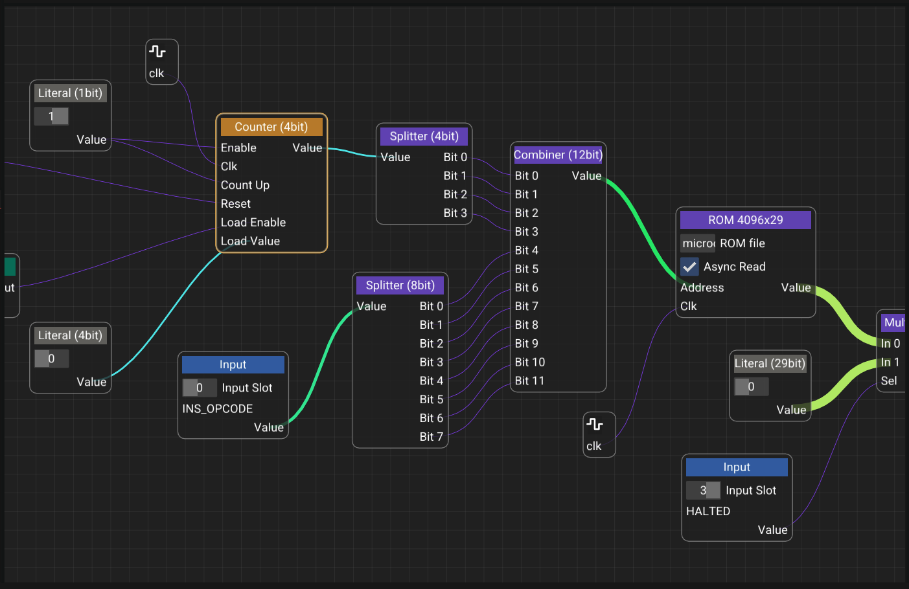This screenshot has height=589, width=909.
Task: Click Splitter (4bit) Bit 3 output
Action: tap(455, 213)
